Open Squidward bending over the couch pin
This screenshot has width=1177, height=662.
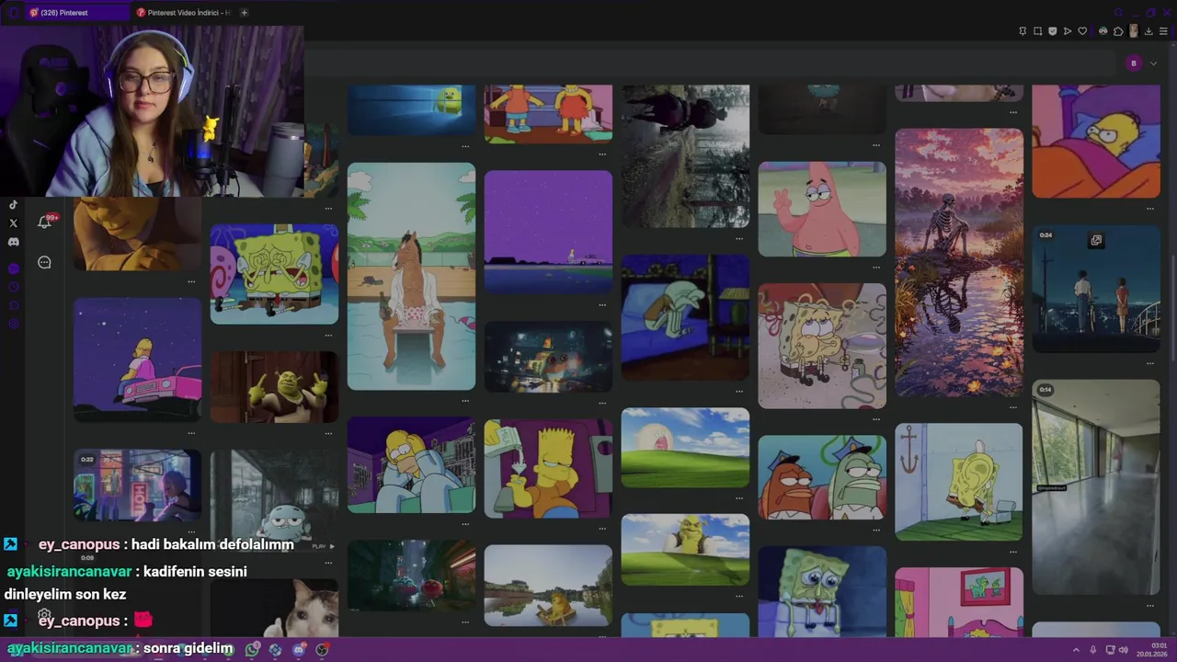[685, 317]
